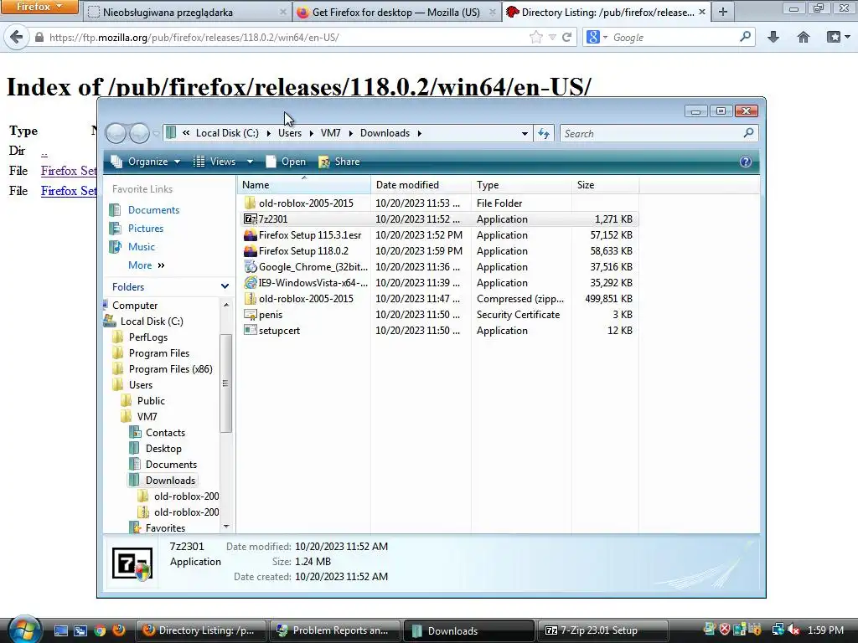Click the search magnifier in Explorer
The width and height of the screenshot is (858, 643).
tap(748, 133)
